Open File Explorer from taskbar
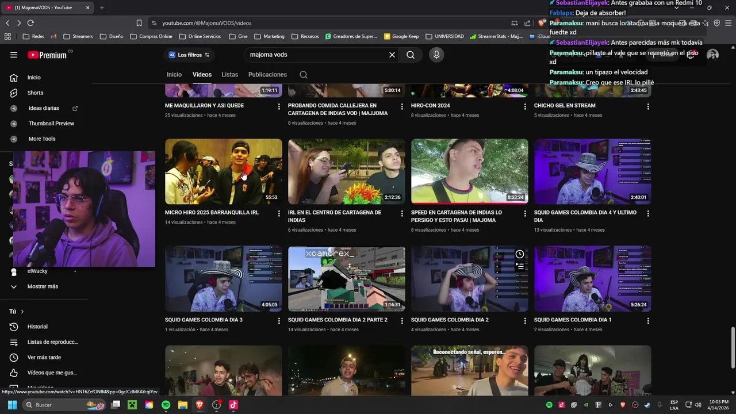Screen dimensions: 736x414 pyautogui.click(x=183, y=405)
